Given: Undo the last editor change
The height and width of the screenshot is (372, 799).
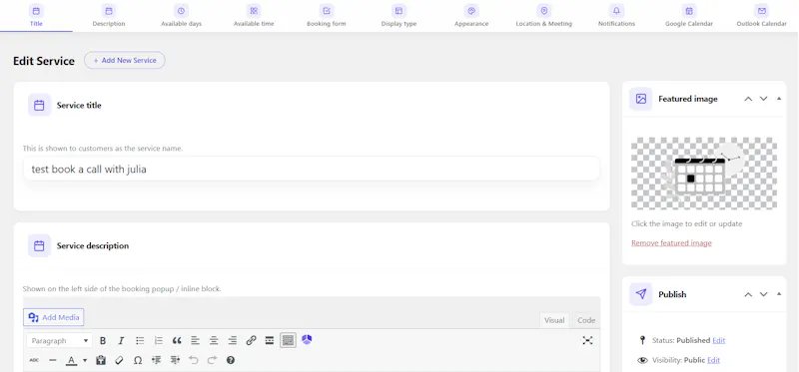Looking at the screenshot, I should tap(193, 360).
